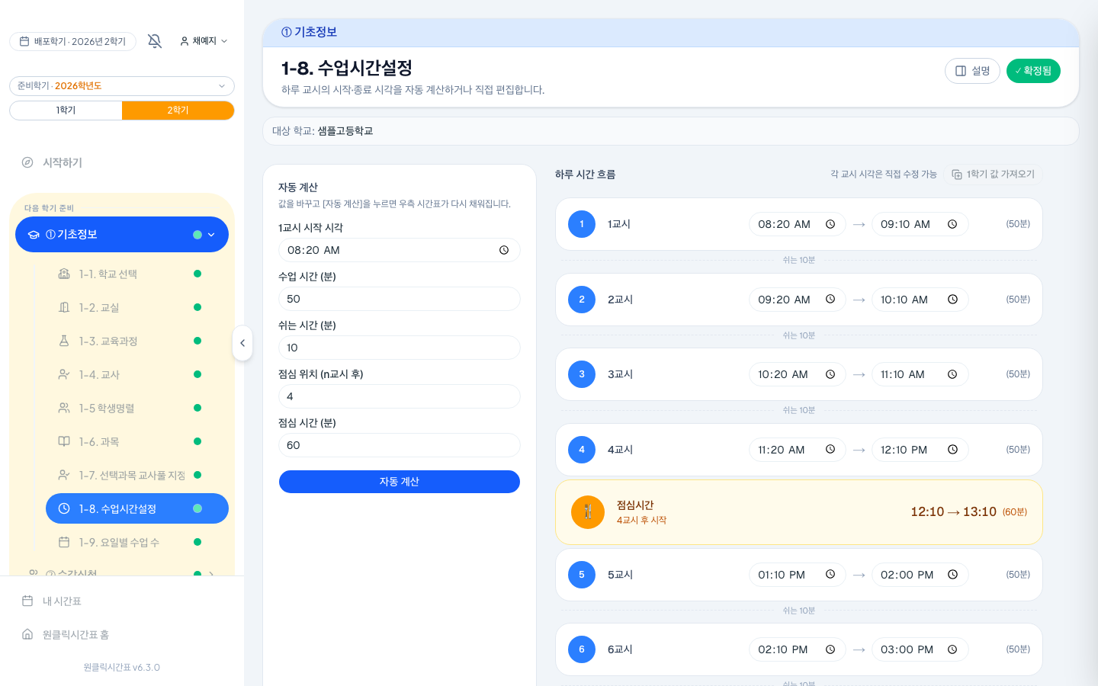Image resolution: width=1098 pixels, height=686 pixels.
Task: Open the clock picker for 2교시 start time 09:20 AM
Action: (830, 300)
